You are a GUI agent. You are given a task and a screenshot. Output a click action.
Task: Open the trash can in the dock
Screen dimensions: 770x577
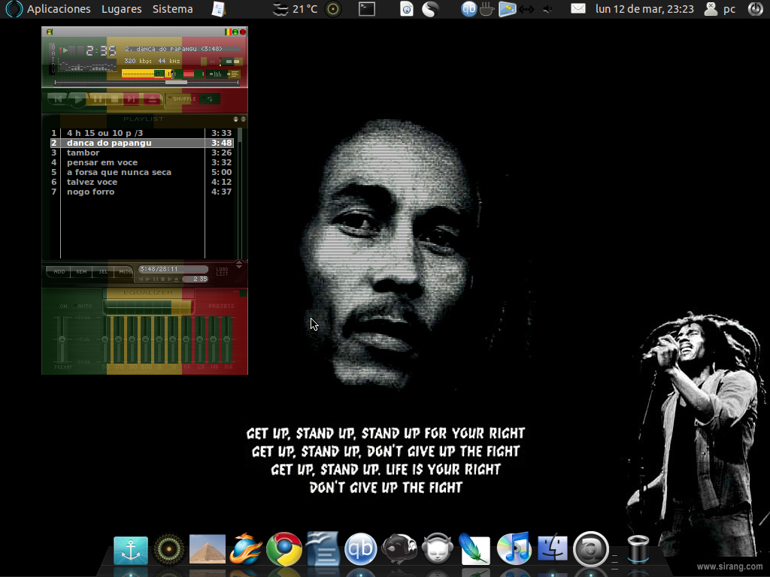[x=638, y=549]
